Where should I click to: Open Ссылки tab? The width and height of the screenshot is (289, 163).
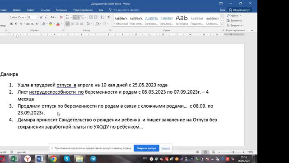(45, 10)
